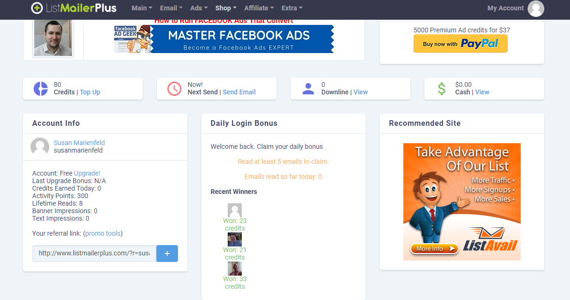Open the promo tools link
The width and height of the screenshot is (570, 300).
tap(103, 233)
